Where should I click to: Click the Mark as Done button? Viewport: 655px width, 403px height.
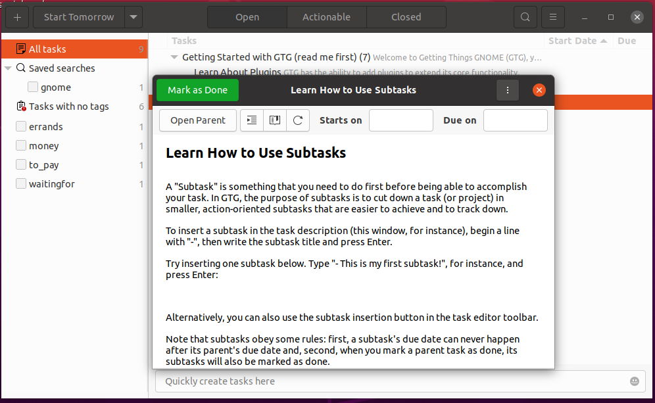tap(197, 90)
